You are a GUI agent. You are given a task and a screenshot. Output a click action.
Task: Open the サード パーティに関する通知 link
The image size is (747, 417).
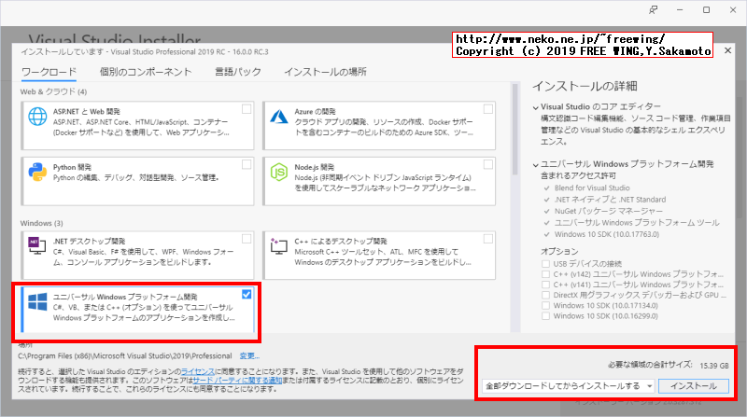(237, 381)
